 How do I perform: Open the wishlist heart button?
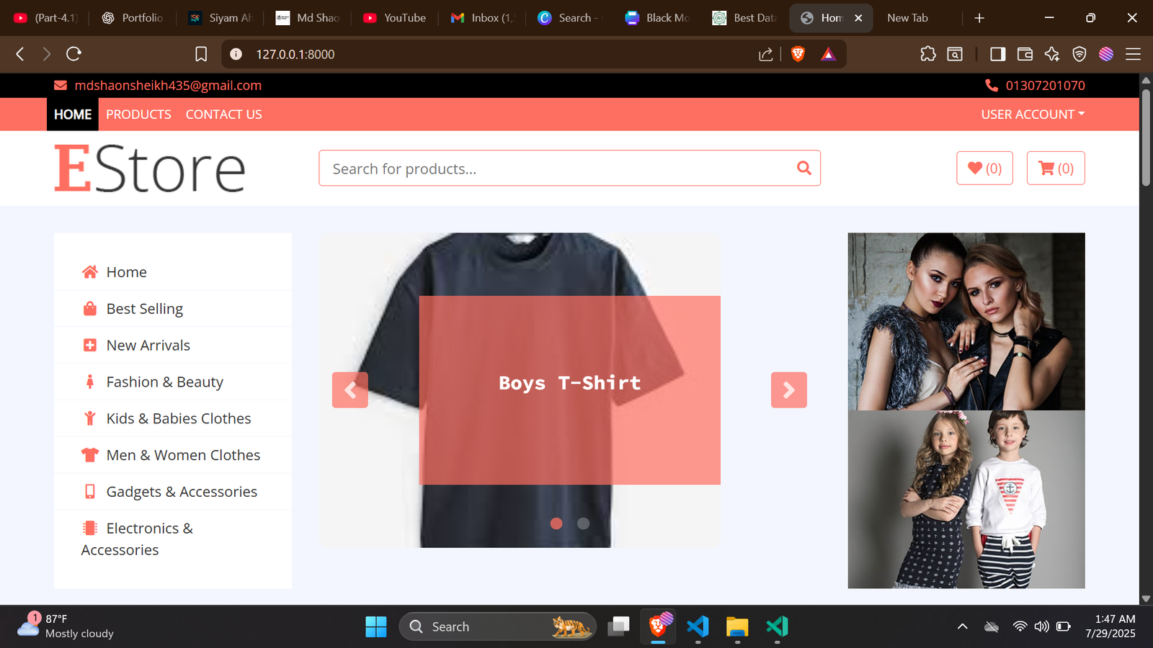point(984,168)
